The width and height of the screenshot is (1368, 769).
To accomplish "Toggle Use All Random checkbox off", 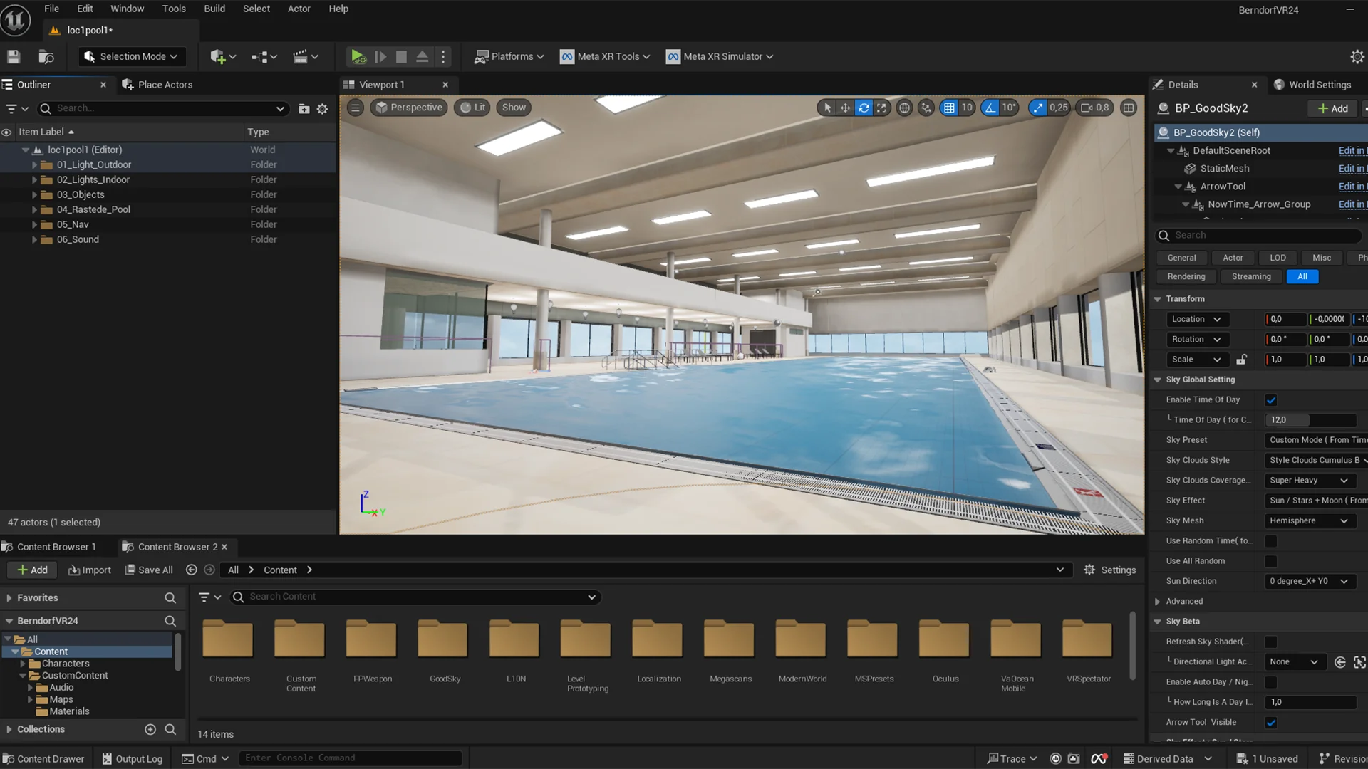I will click(x=1271, y=561).
